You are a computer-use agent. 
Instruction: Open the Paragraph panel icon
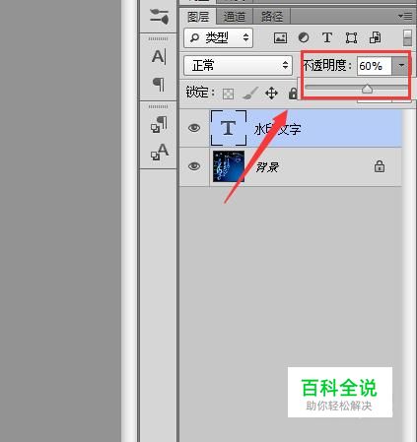(x=159, y=84)
